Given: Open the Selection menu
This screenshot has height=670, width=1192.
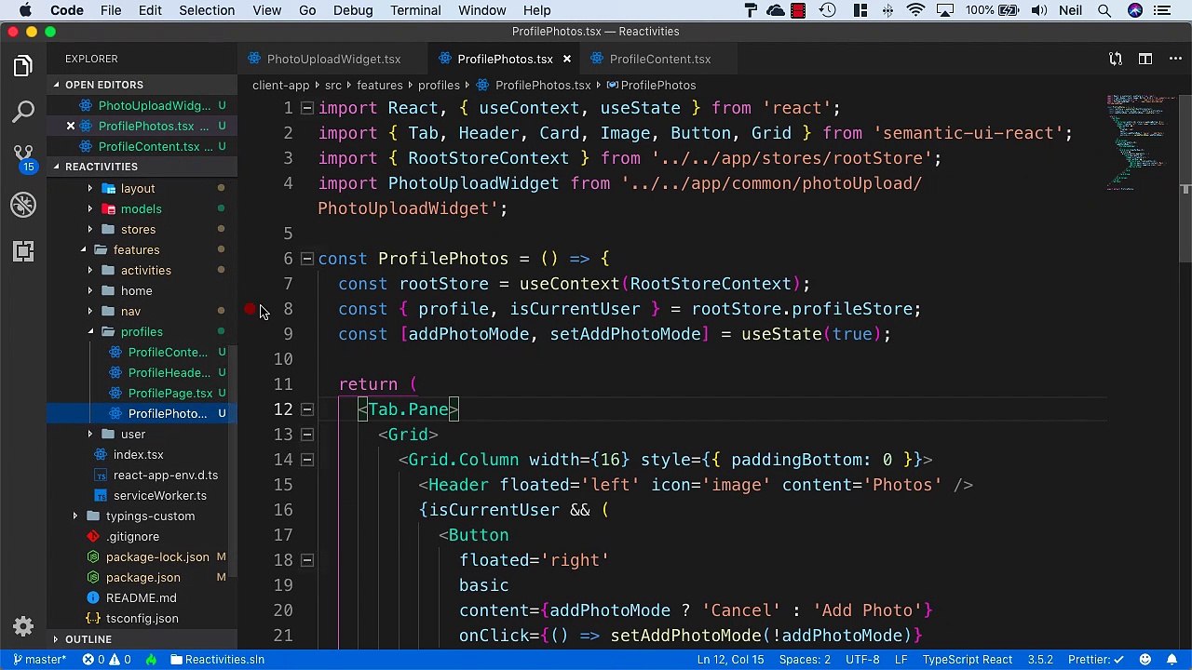Looking at the screenshot, I should (207, 10).
